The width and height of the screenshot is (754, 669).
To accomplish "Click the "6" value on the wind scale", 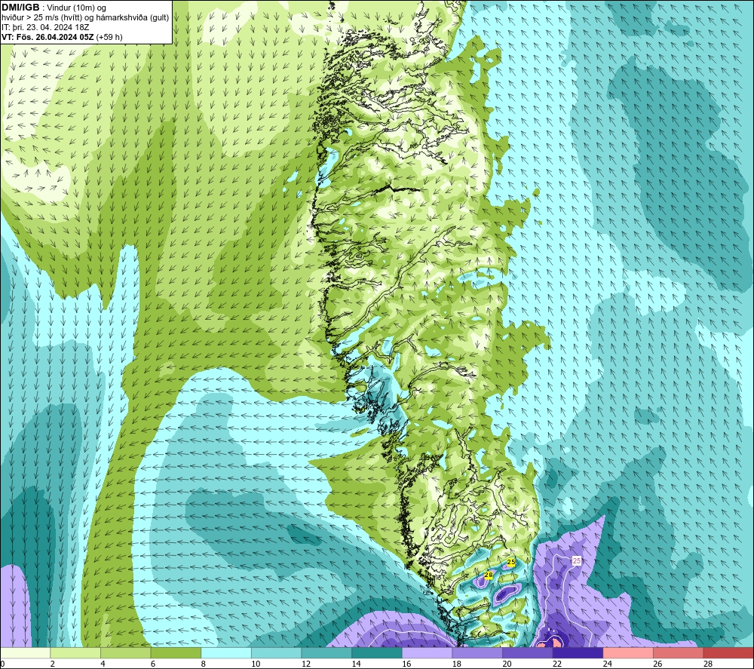I will pos(152,664).
